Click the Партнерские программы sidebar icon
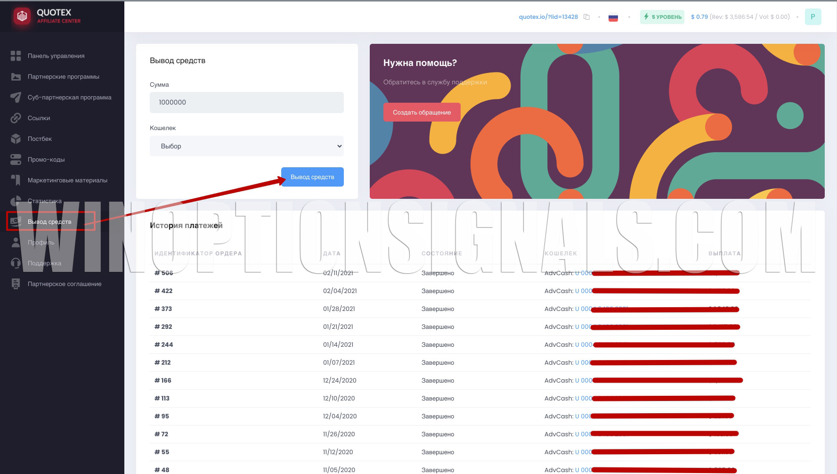The image size is (837, 474). coord(16,77)
